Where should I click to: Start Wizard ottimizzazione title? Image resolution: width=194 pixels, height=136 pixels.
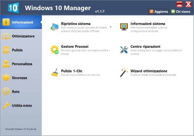[x=149, y=71]
